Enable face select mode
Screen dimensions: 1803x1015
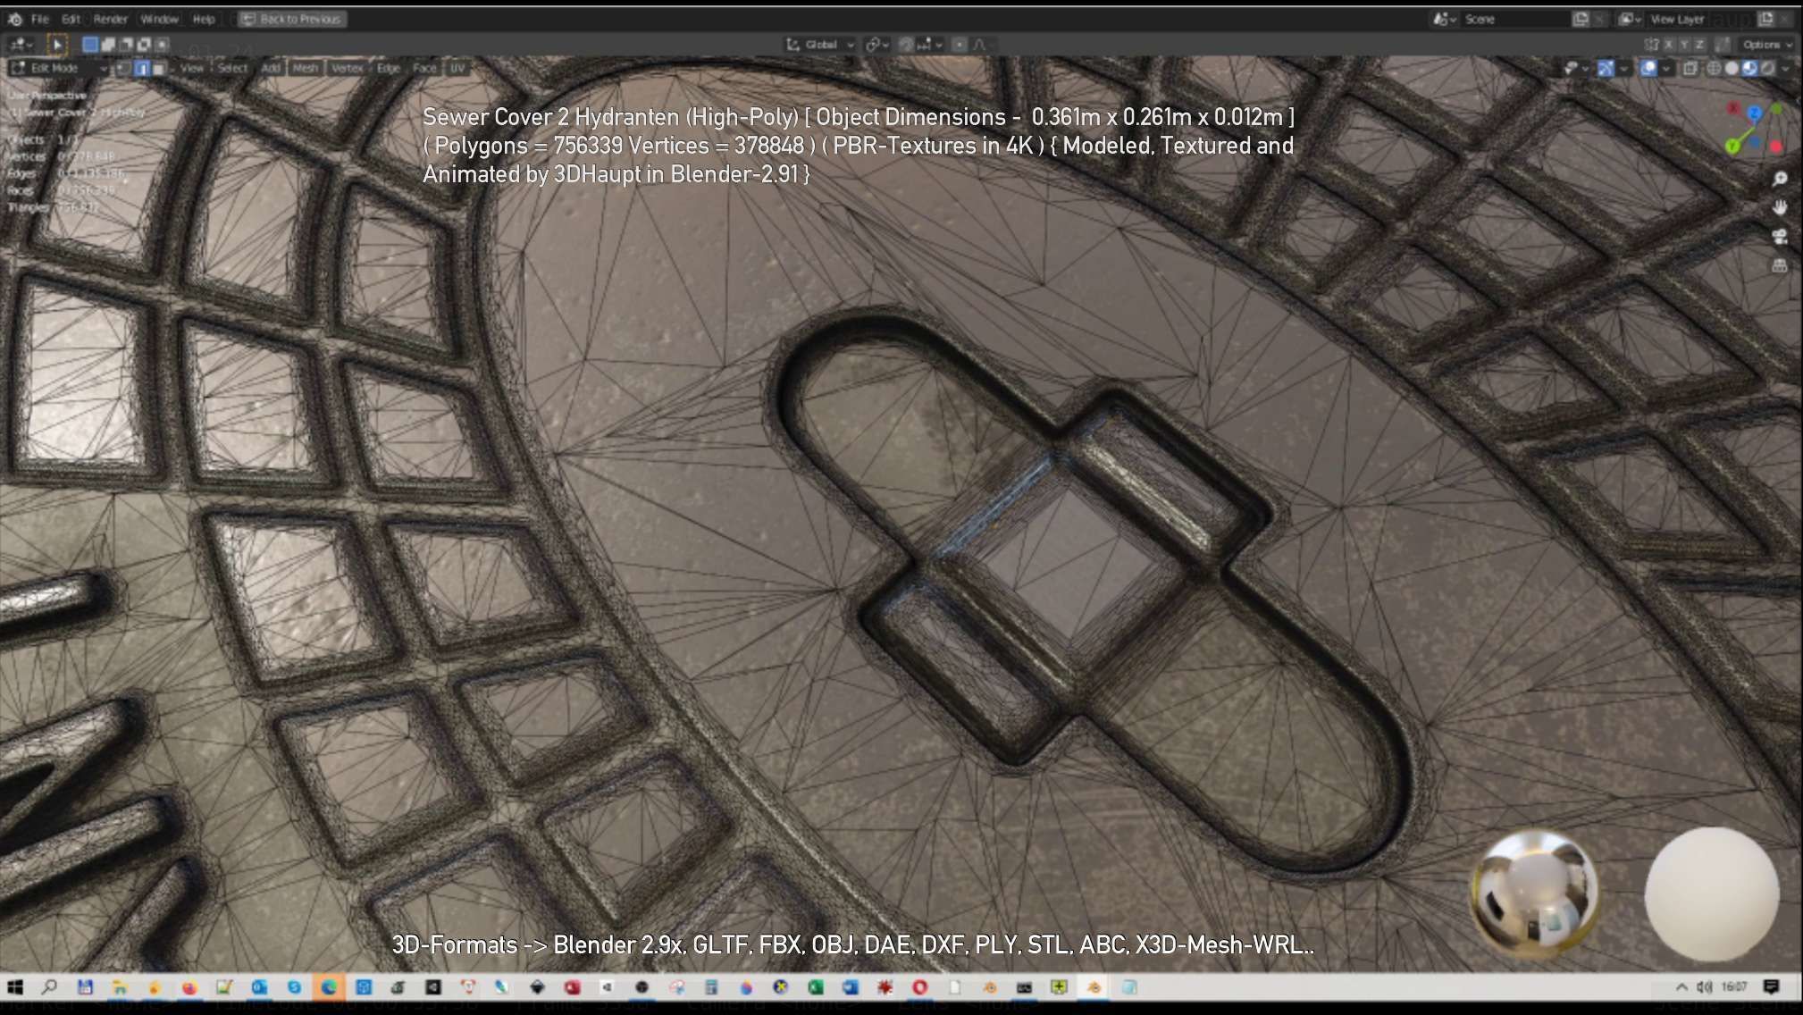[158, 68]
